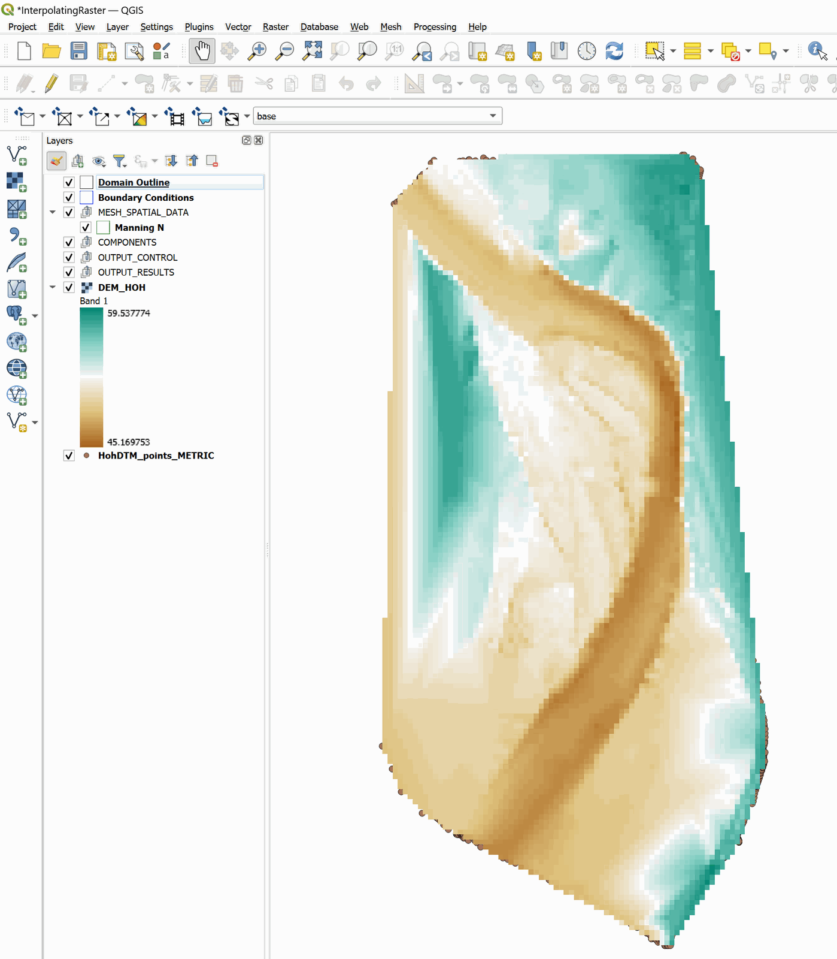
Task: Open the Processing menu
Action: pyautogui.click(x=435, y=27)
